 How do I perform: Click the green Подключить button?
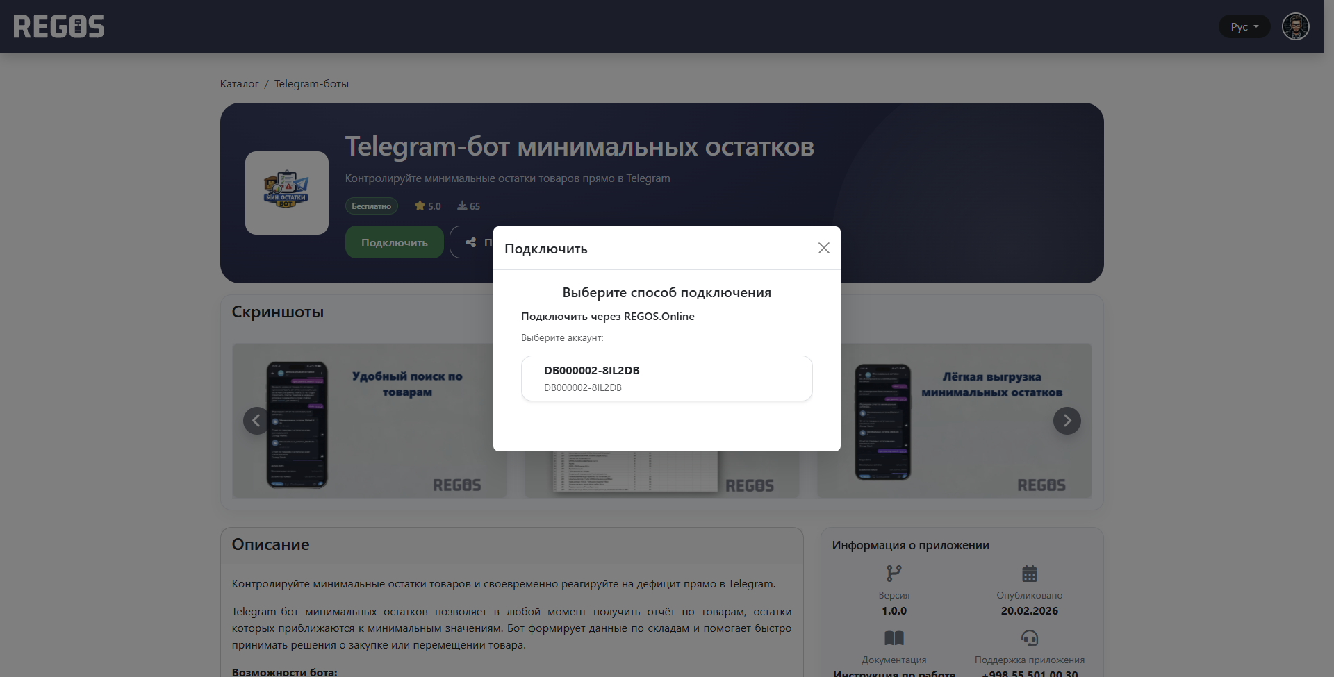[394, 242]
